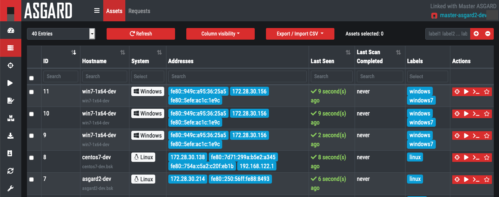
Task: Click star icon for asset ID 9
Action: [x=487, y=136]
